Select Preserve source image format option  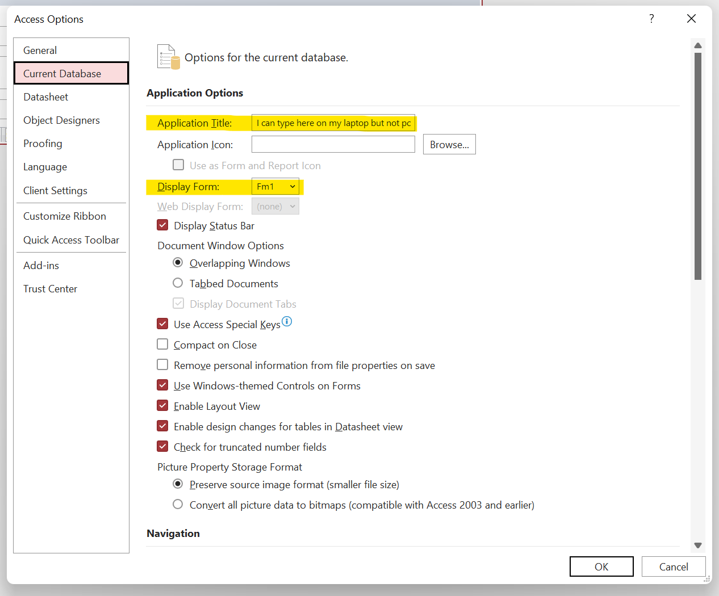[x=178, y=484]
